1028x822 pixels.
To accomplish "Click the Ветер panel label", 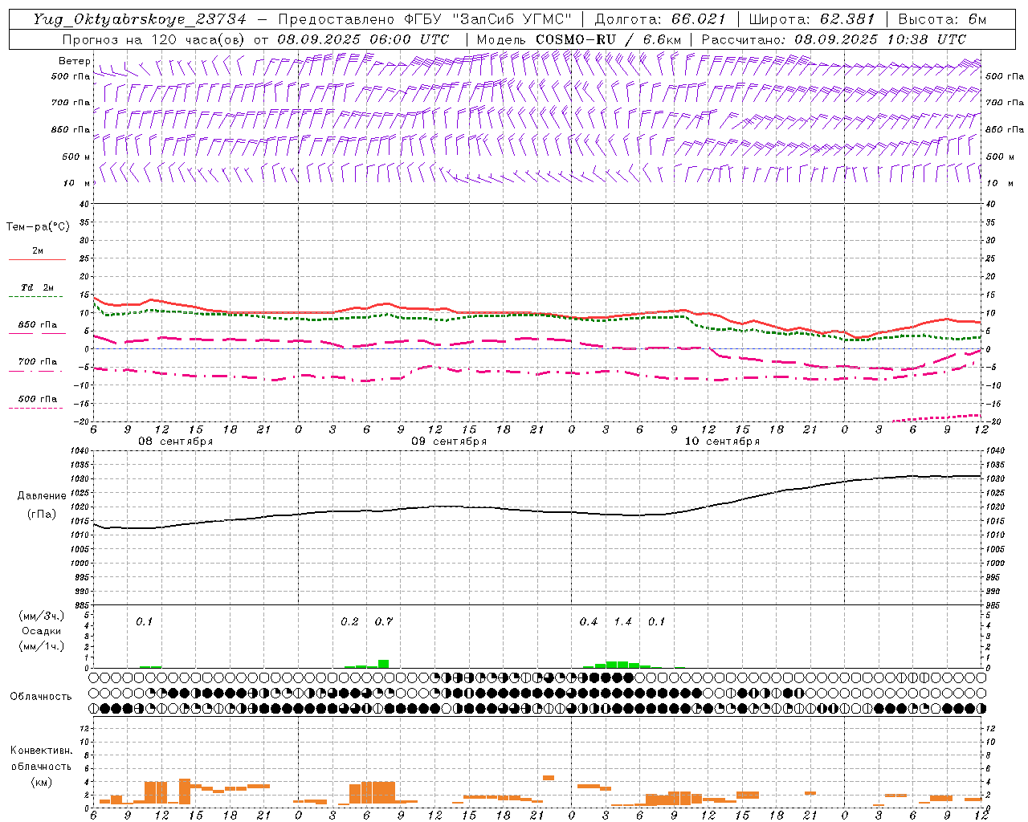I will click(74, 61).
